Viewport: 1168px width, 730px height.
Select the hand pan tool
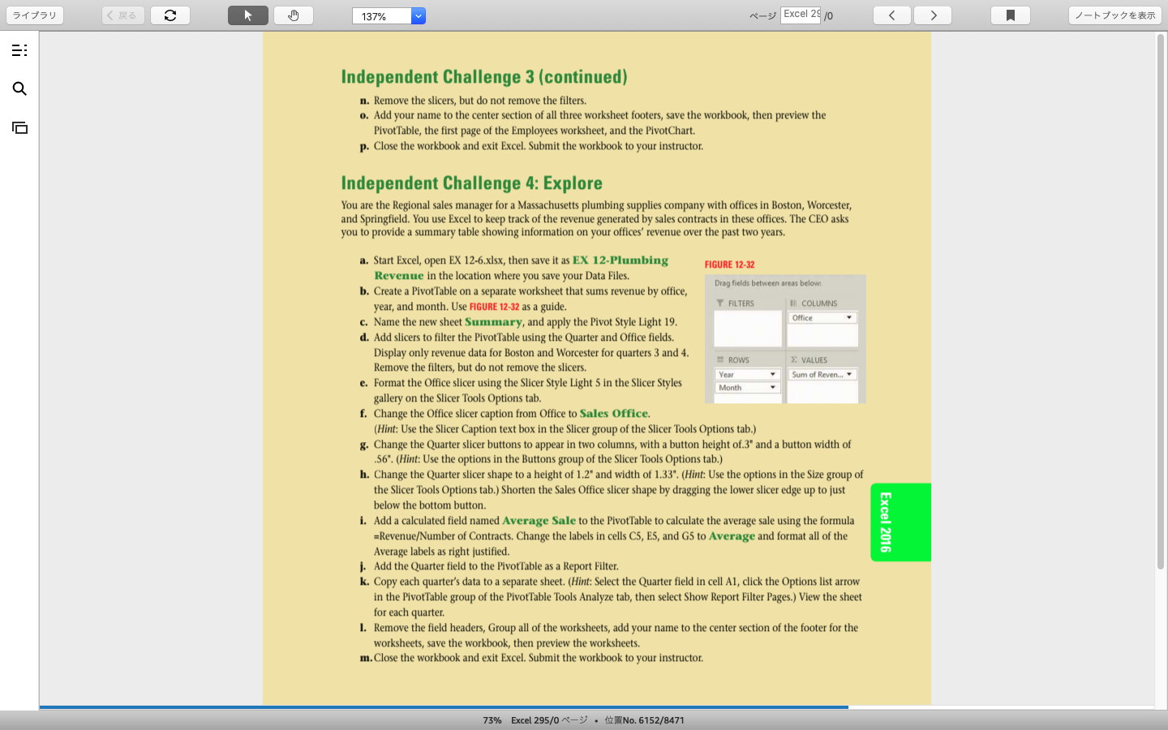pyautogui.click(x=294, y=15)
